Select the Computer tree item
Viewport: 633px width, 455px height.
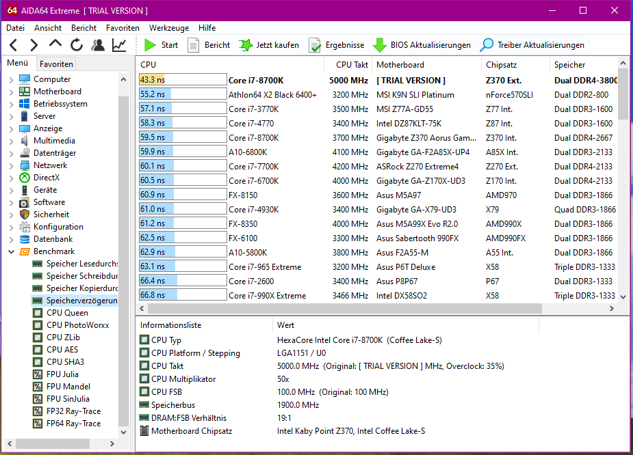(52, 79)
